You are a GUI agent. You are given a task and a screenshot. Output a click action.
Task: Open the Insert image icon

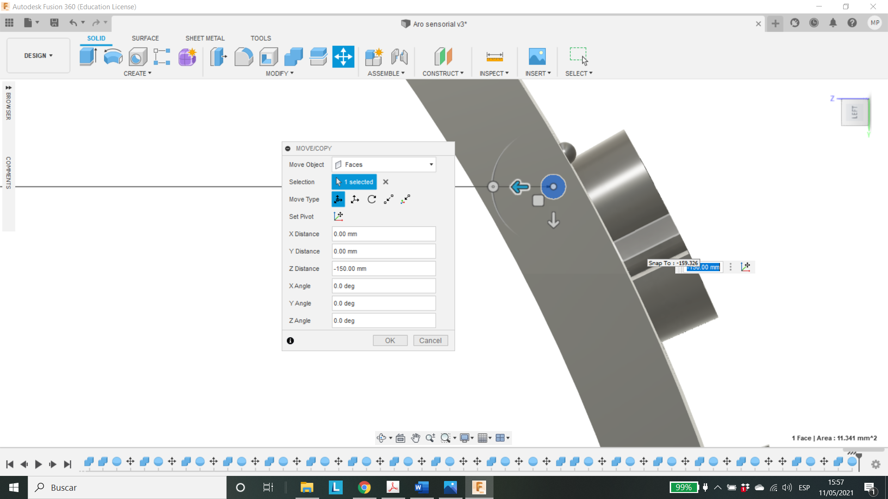point(537,57)
